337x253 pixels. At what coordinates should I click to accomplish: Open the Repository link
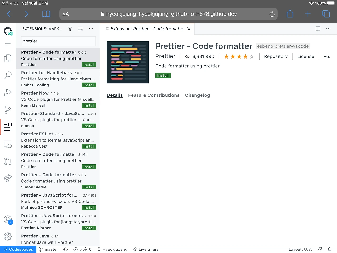point(276,56)
